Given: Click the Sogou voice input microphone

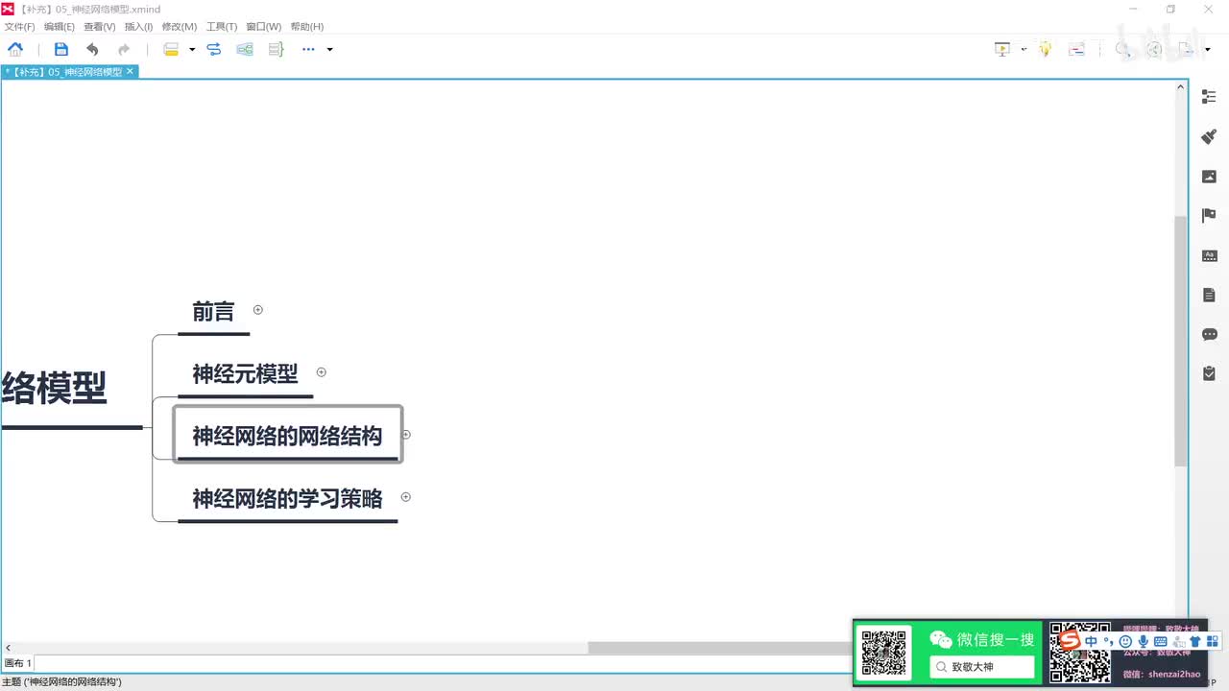Looking at the screenshot, I should point(1143,641).
